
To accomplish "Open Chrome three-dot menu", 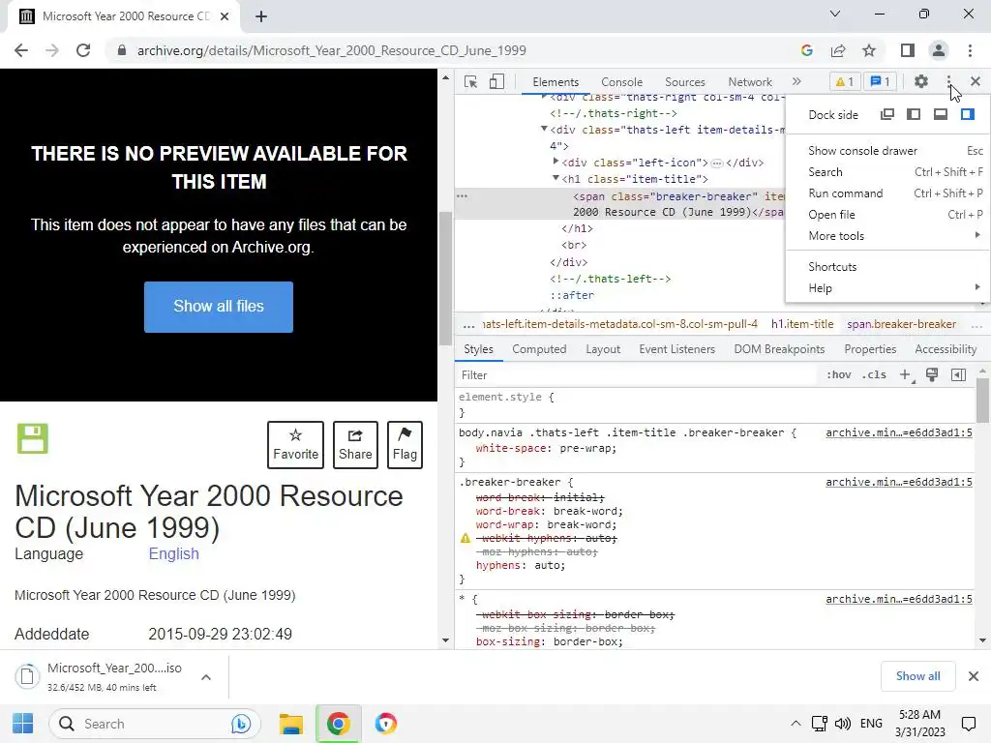I will pyautogui.click(x=970, y=50).
